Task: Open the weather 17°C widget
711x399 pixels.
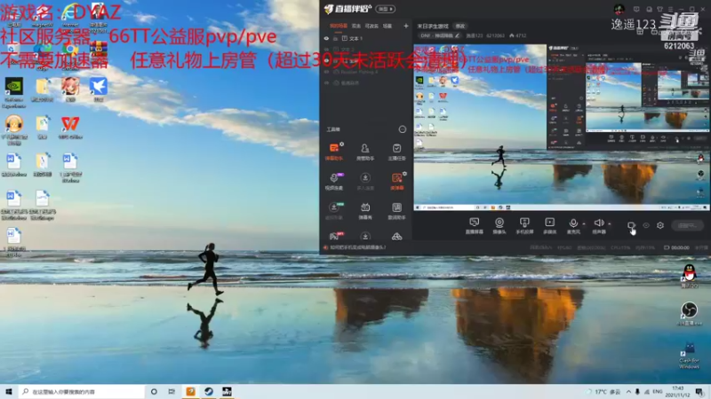Action: point(604,391)
